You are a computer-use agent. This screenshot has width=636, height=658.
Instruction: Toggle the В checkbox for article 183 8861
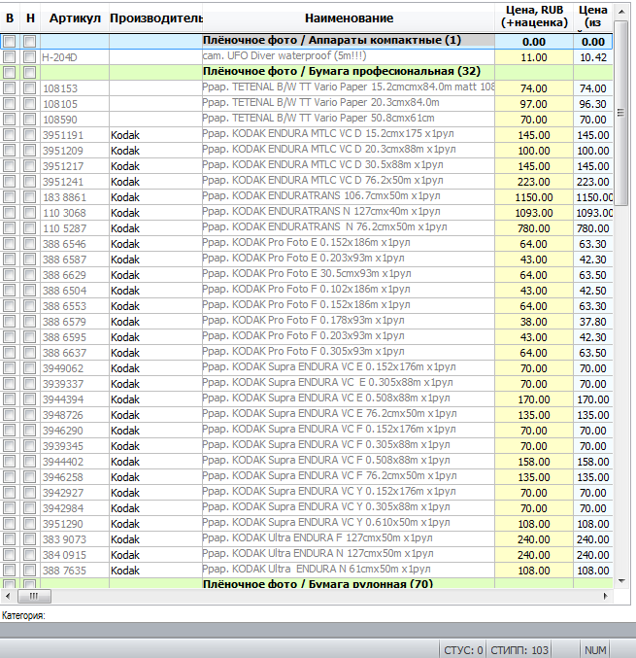(x=9, y=196)
